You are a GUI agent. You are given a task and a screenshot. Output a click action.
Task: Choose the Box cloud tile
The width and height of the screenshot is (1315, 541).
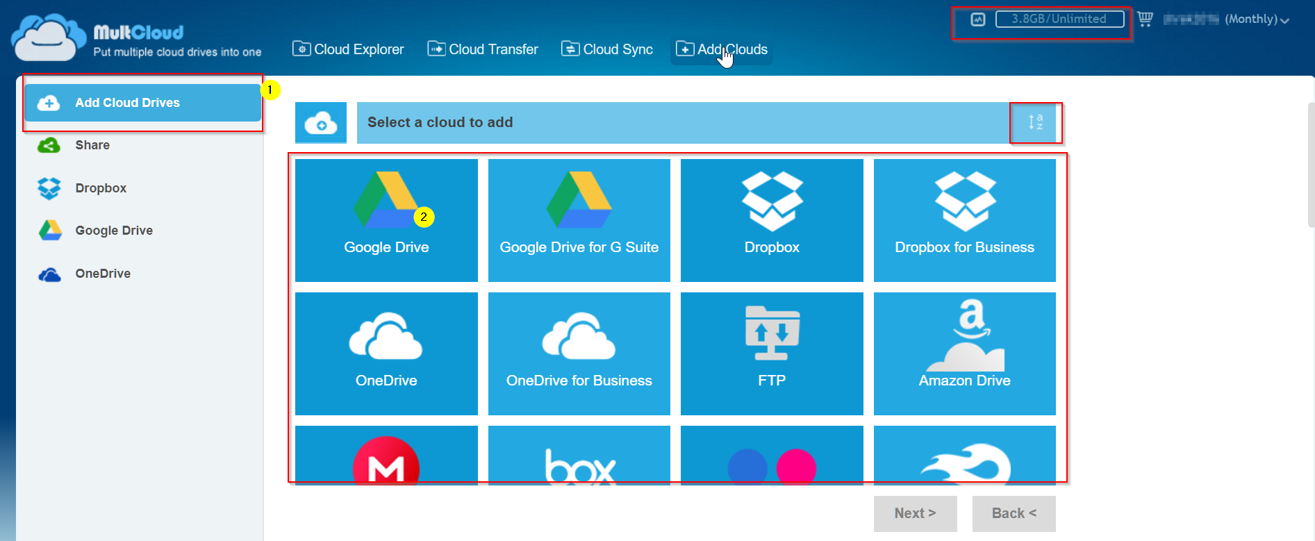tap(579, 456)
